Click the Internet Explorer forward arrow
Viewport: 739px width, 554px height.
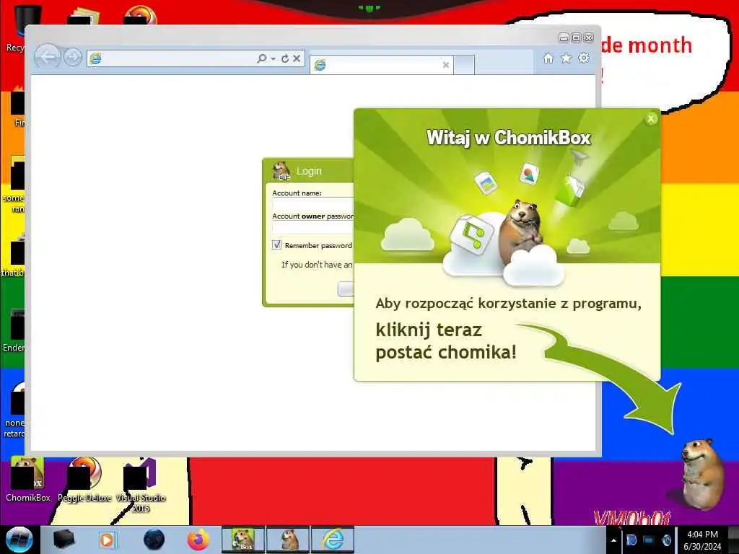[73, 58]
